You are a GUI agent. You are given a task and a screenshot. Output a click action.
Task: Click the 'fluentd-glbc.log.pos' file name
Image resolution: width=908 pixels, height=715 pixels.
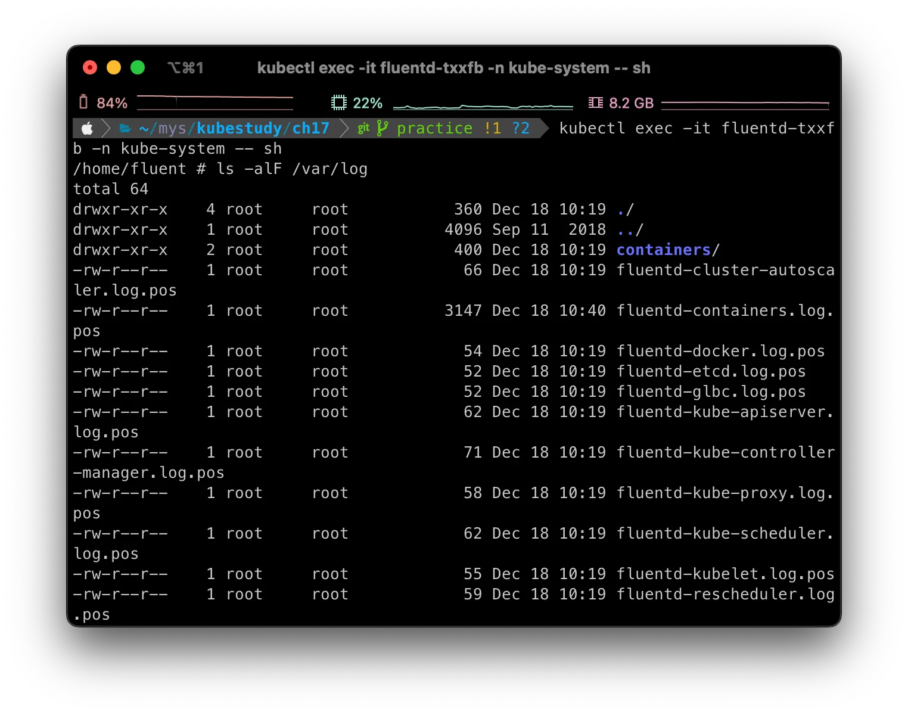tap(711, 391)
